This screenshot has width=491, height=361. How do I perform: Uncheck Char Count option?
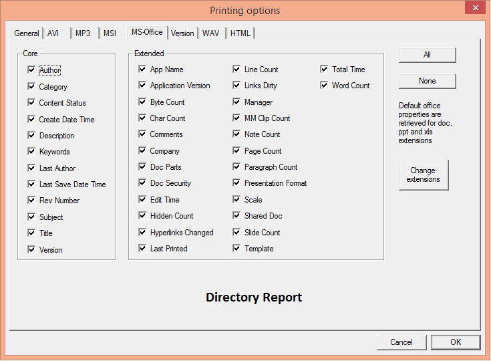(x=142, y=118)
